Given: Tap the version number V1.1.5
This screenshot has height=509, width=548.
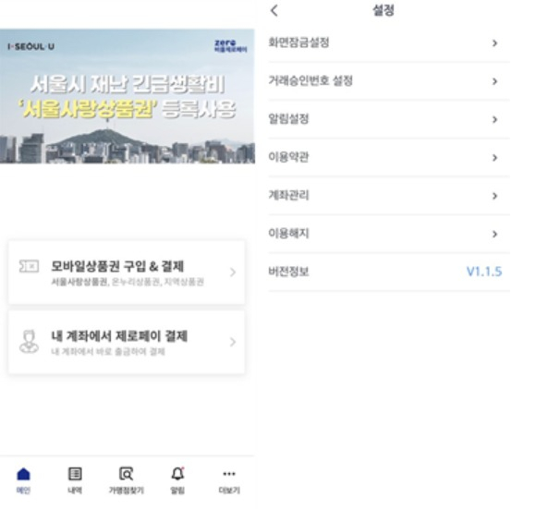Looking at the screenshot, I should click(x=484, y=272).
